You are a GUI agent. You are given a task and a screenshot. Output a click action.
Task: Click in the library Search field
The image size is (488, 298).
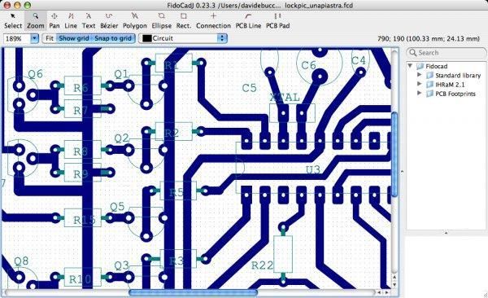(446, 53)
